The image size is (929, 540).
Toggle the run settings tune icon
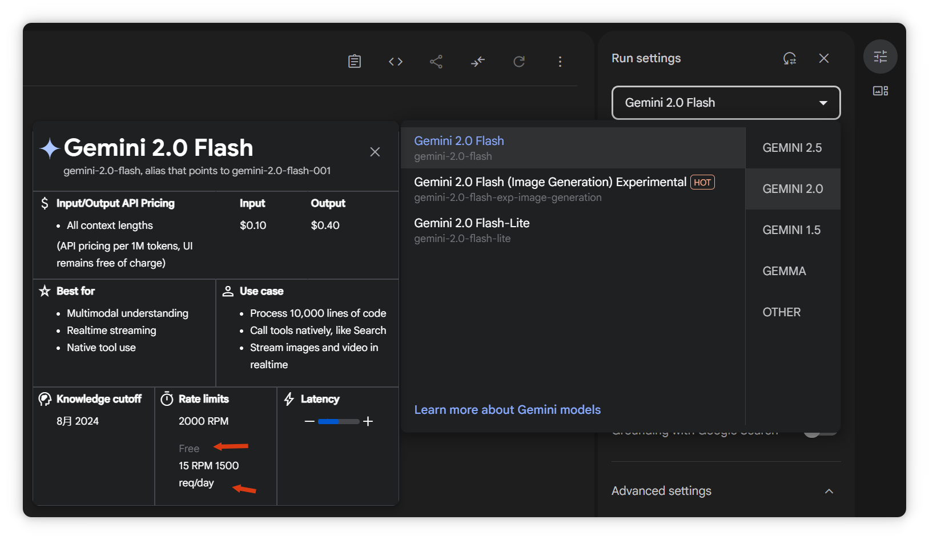click(x=880, y=57)
